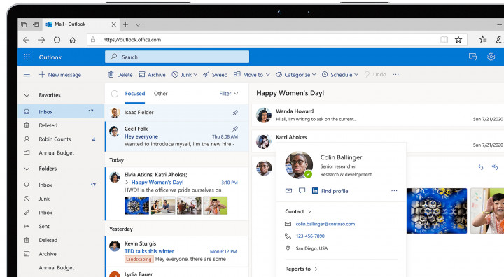This screenshot has width=504, height=277.
Task: Open child thumbnail in message list
Action: coord(215,206)
